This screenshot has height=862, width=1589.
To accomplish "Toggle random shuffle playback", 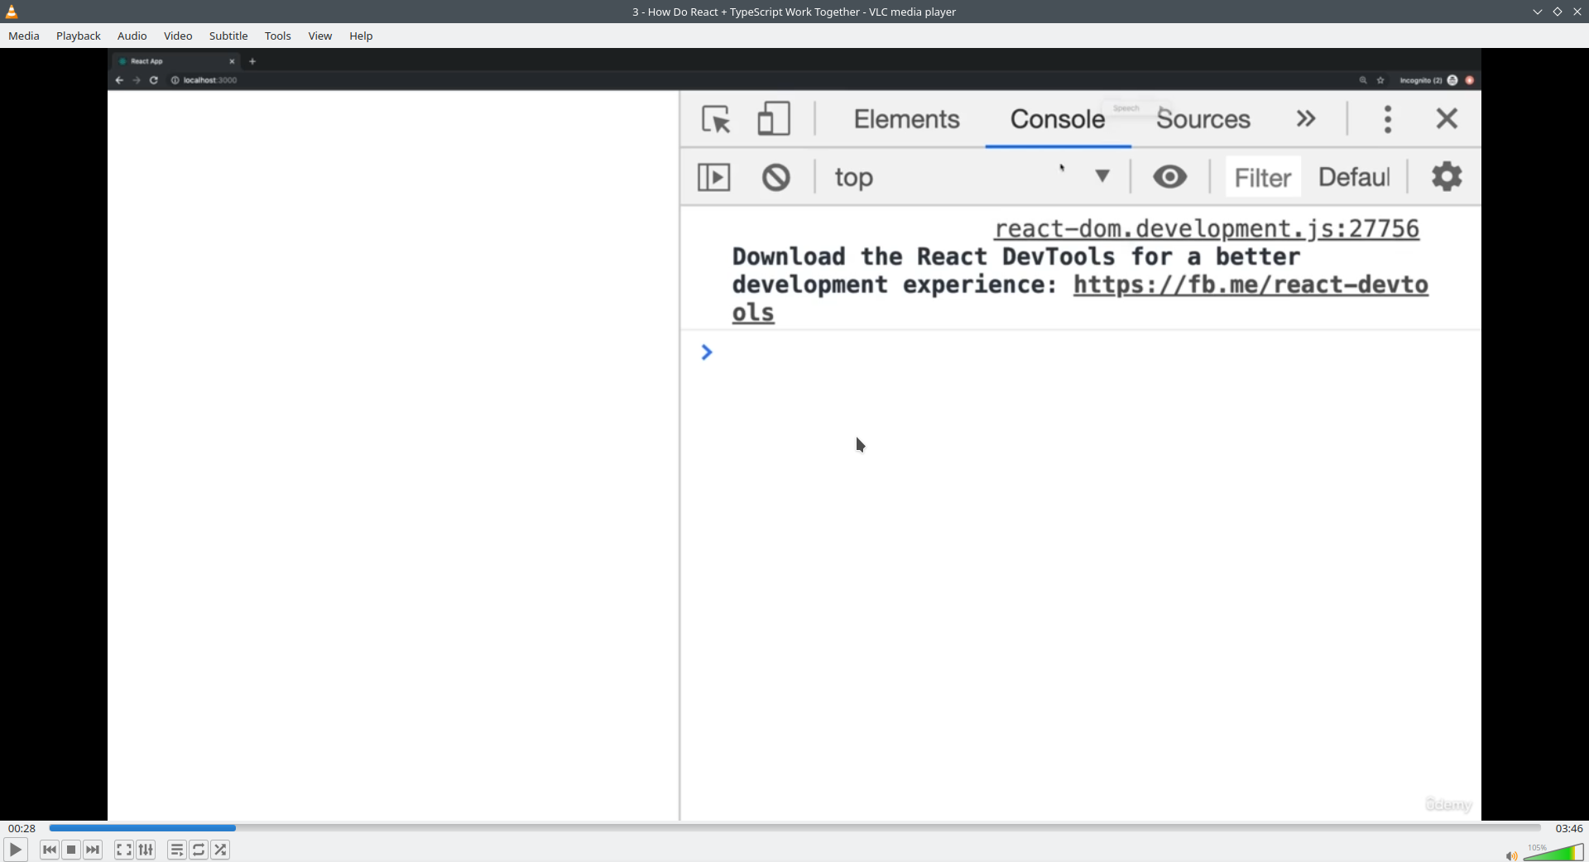I will [220, 850].
